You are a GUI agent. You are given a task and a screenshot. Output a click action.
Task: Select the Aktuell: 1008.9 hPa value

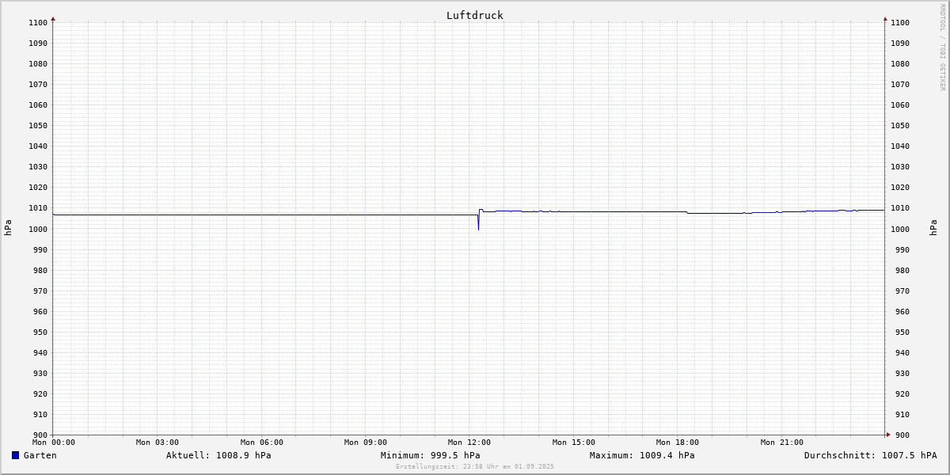tap(218, 455)
